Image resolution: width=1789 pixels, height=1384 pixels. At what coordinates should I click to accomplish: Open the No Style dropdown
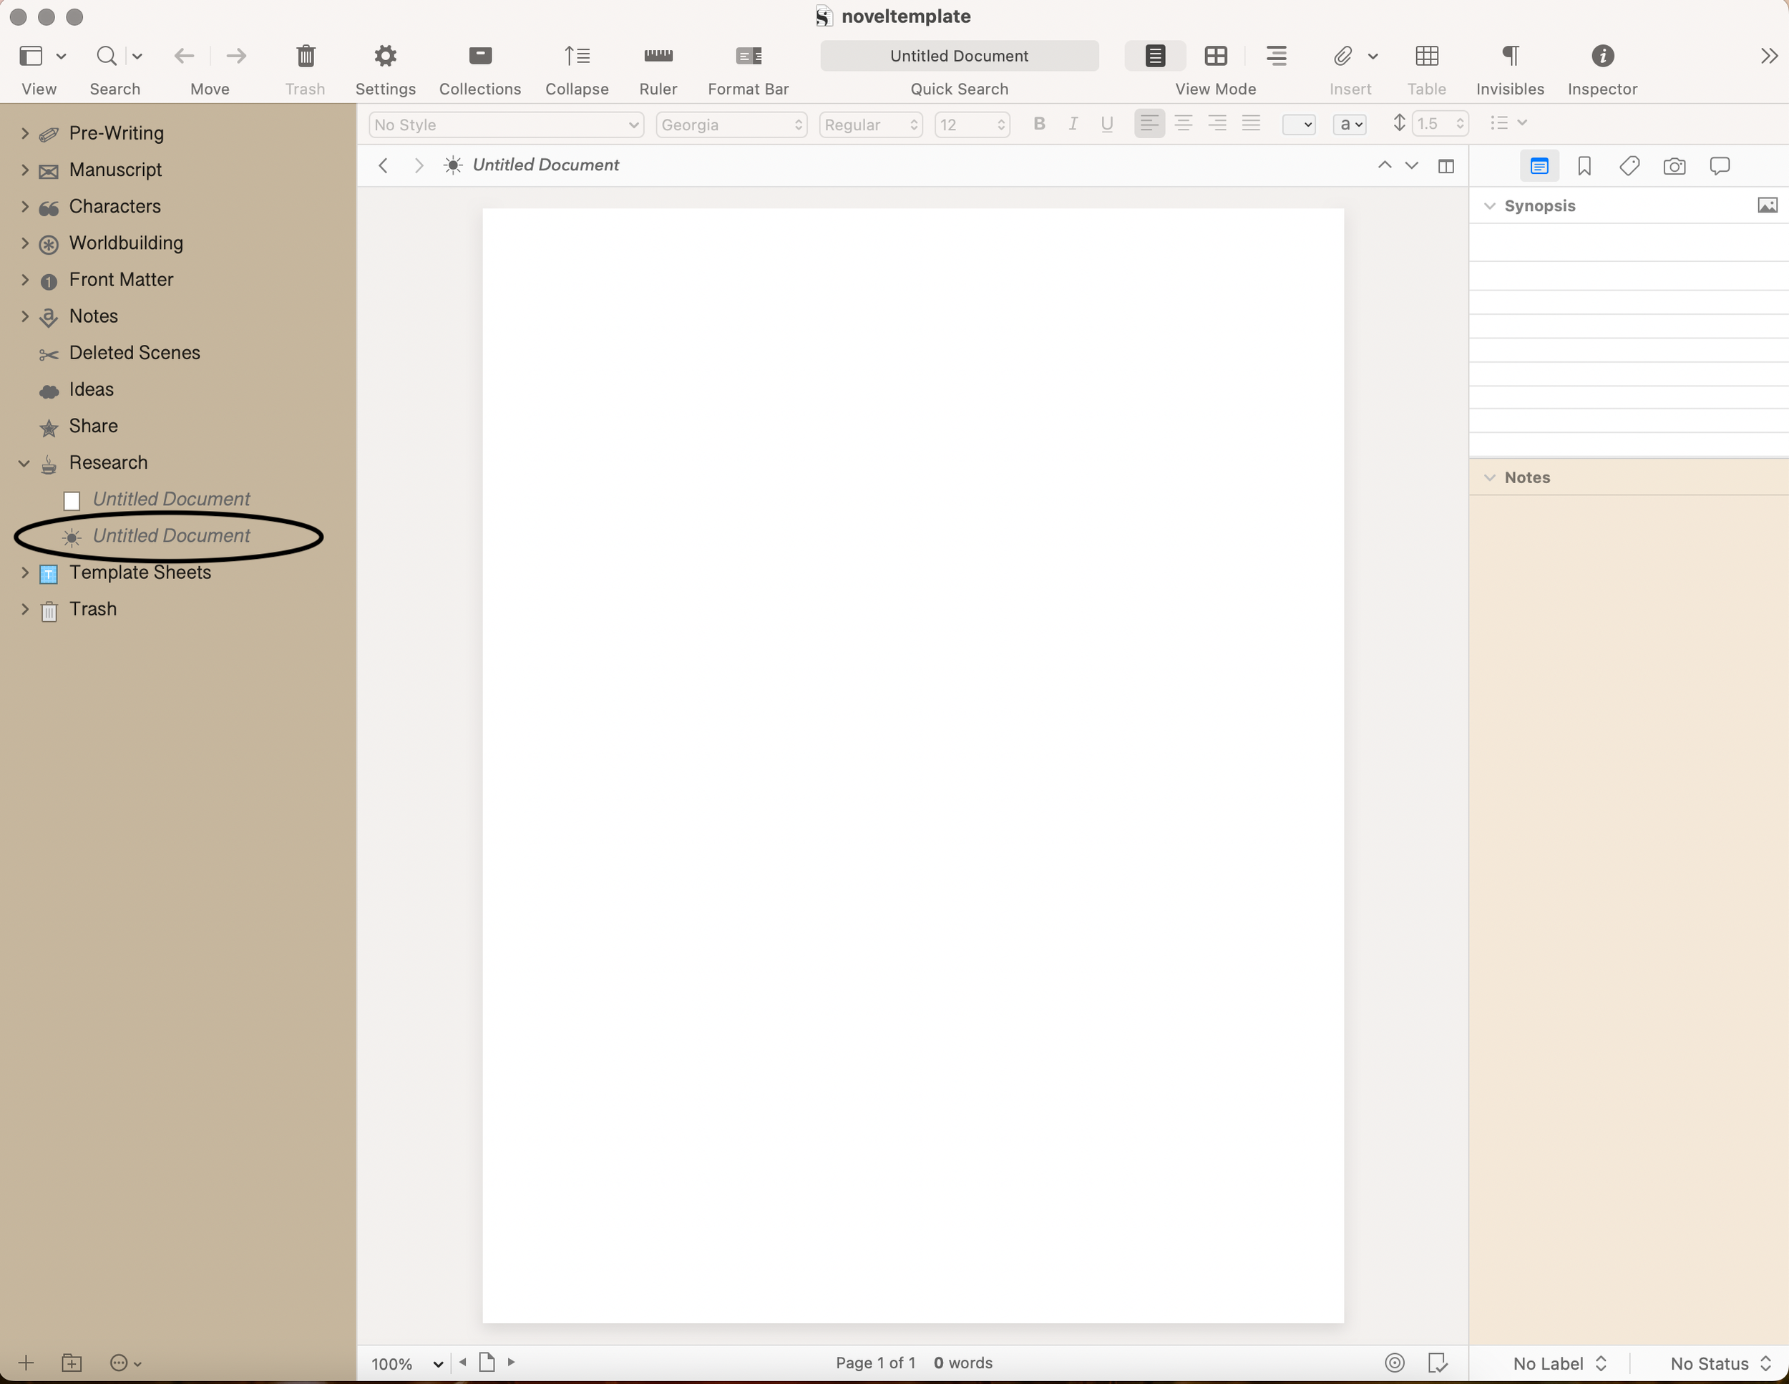(x=505, y=125)
